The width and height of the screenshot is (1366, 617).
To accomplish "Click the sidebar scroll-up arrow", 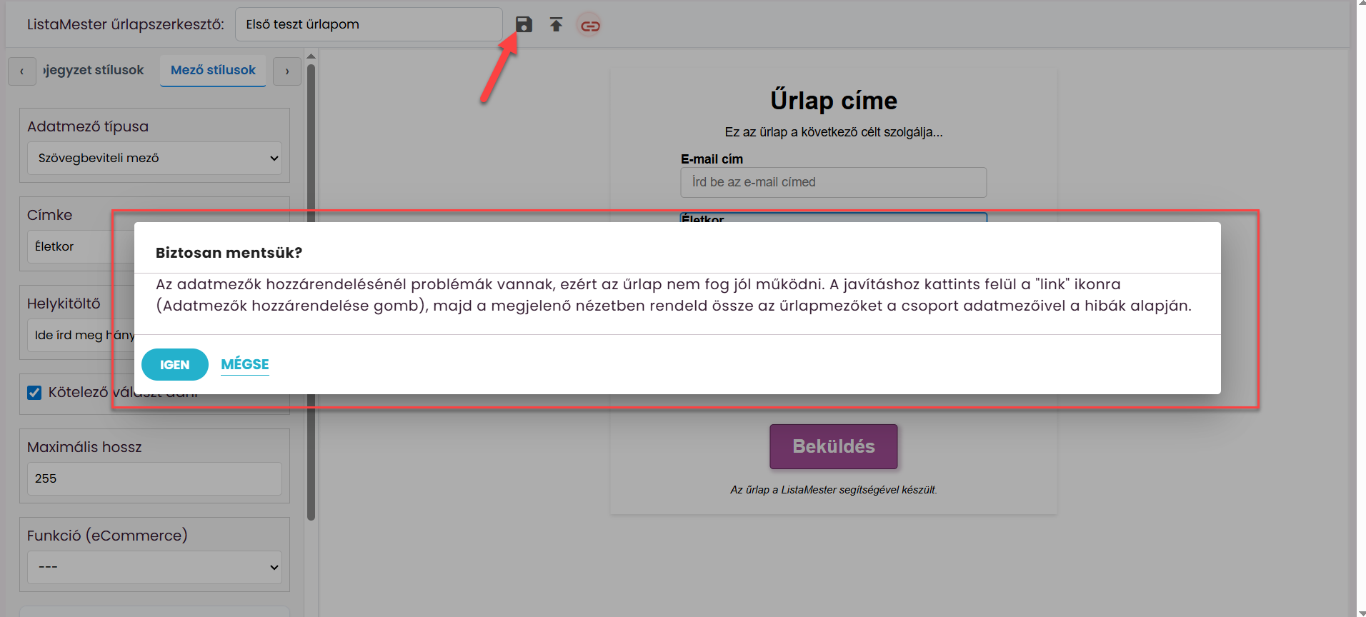I will coord(311,56).
